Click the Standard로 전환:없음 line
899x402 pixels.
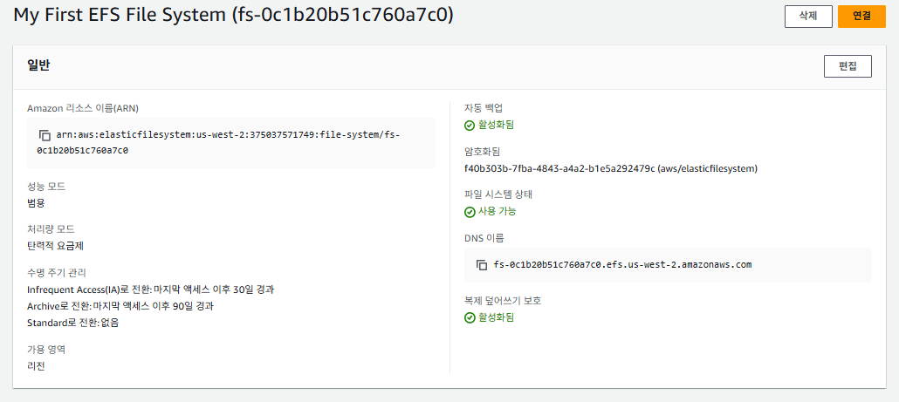pos(72,323)
